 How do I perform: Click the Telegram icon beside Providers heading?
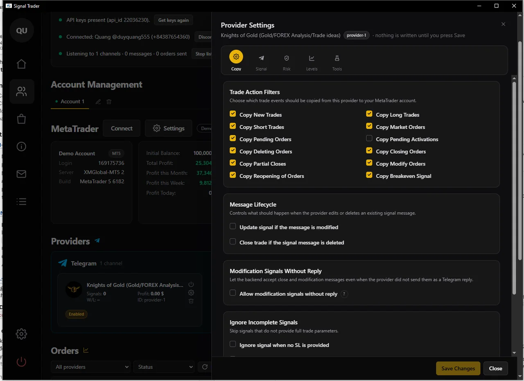coord(97,240)
